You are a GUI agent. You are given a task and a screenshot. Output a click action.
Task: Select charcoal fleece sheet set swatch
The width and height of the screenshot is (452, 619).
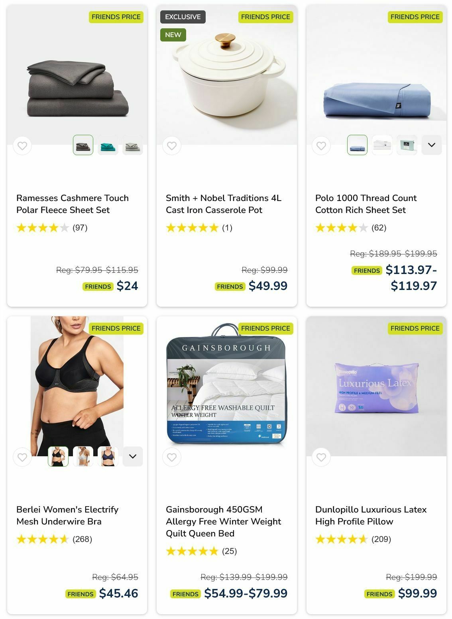click(x=83, y=145)
